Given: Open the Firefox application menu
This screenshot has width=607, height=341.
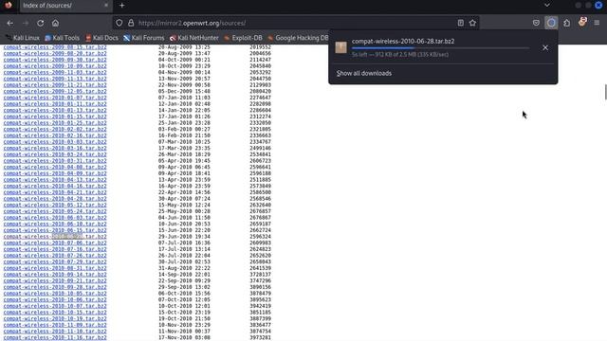Looking at the screenshot, I should [597, 23].
